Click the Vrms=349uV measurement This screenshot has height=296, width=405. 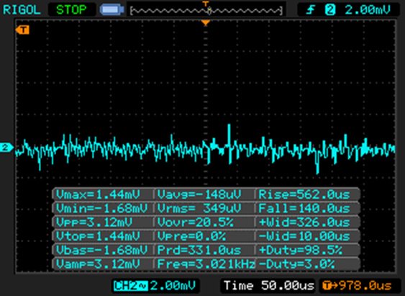pyautogui.click(x=199, y=208)
